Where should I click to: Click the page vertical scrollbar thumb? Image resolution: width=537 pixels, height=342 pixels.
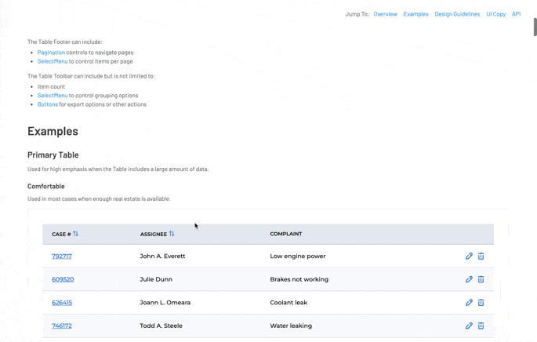[535, 27]
